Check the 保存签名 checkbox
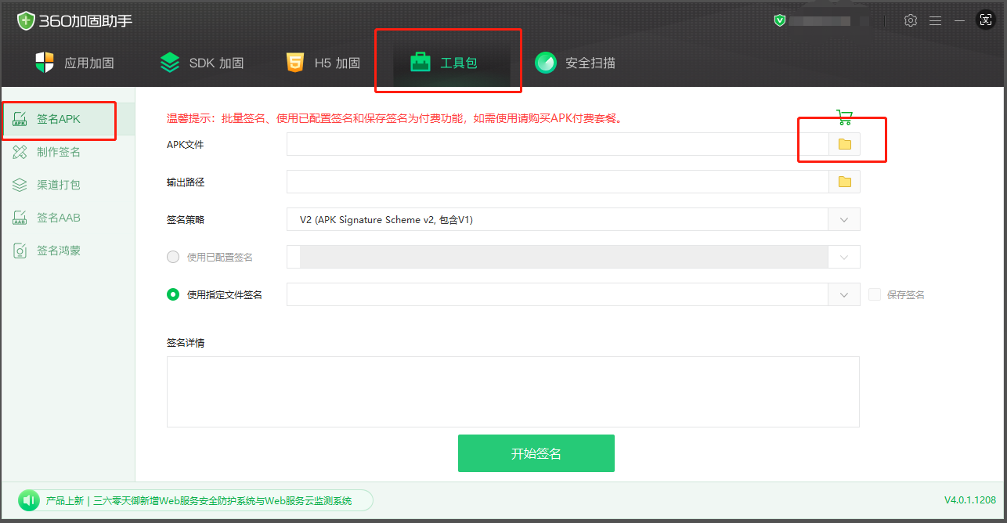The image size is (1007, 523). pos(875,294)
